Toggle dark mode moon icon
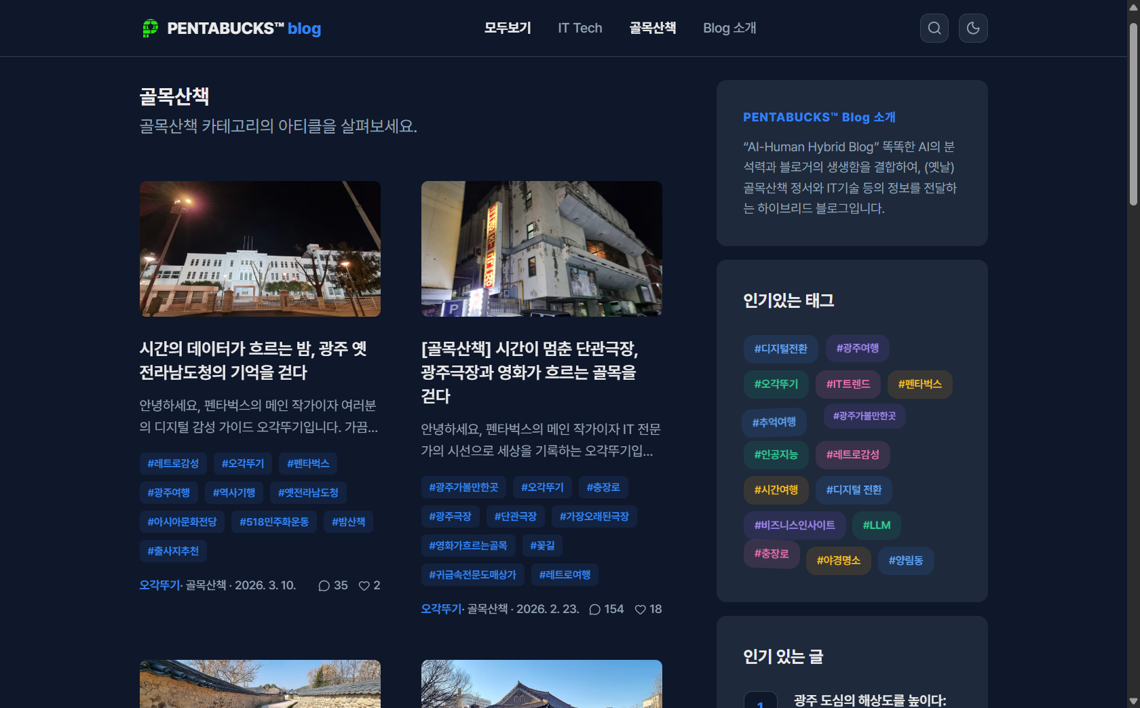Viewport: 1140px width, 708px height. coord(973,28)
